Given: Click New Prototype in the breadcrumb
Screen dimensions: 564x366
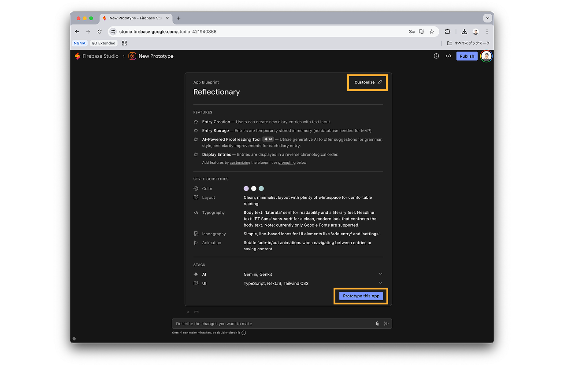Looking at the screenshot, I should [x=156, y=56].
